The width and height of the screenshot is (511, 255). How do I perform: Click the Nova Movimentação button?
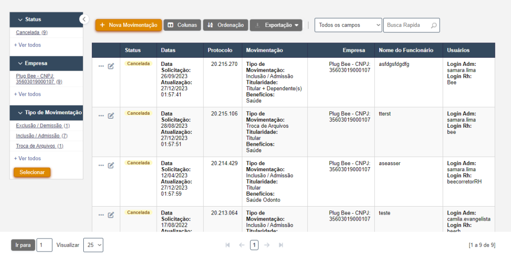pos(128,25)
